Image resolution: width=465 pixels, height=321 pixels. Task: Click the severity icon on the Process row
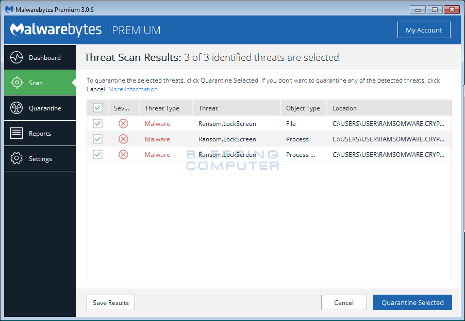[x=123, y=139]
